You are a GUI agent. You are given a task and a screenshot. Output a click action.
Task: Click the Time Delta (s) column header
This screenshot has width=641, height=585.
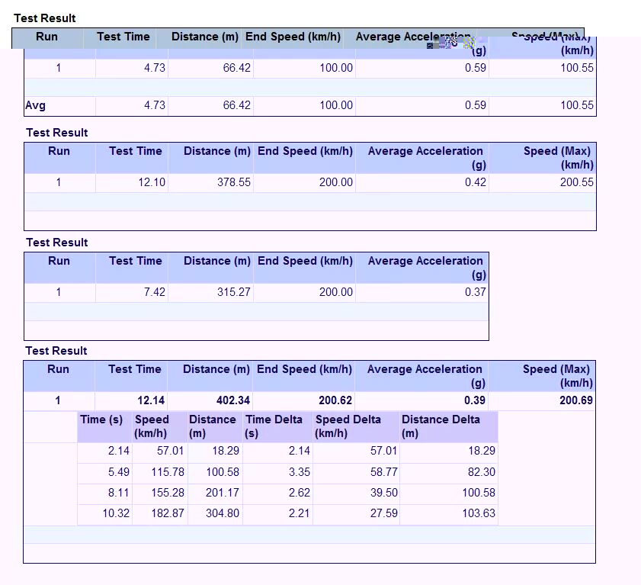(x=274, y=426)
